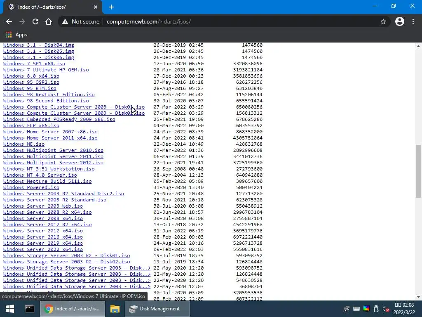Image resolution: width=422 pixels, height=317 pixels.
Task: Click the scrollbar down arrow
Action: pyautogui.click(x=418, y=297)
